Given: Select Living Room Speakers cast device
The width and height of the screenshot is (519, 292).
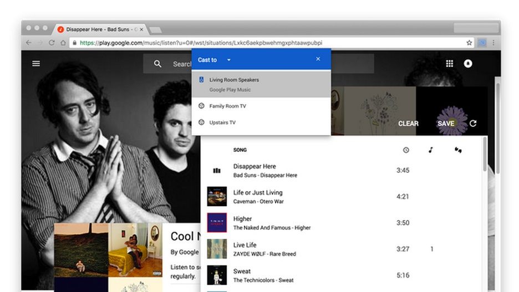Looking at the screenshot, I should coord(262,84).
